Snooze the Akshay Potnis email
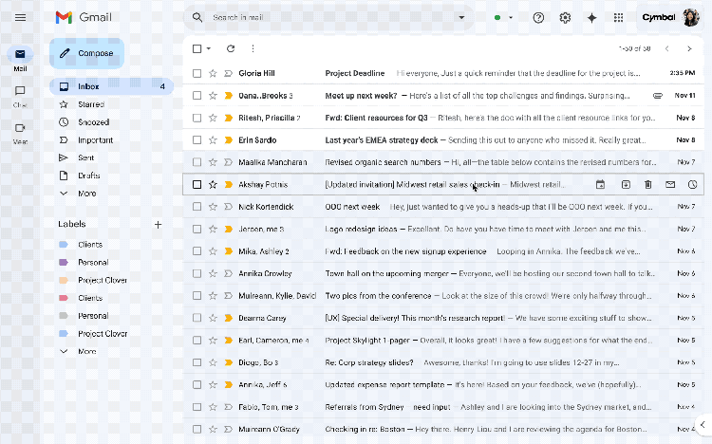 (x=692, y=184)
